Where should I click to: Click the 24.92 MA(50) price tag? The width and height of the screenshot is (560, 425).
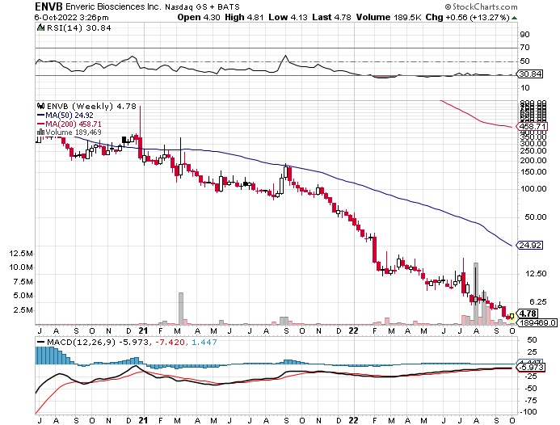pyautogui.click(x=530, y=246)
